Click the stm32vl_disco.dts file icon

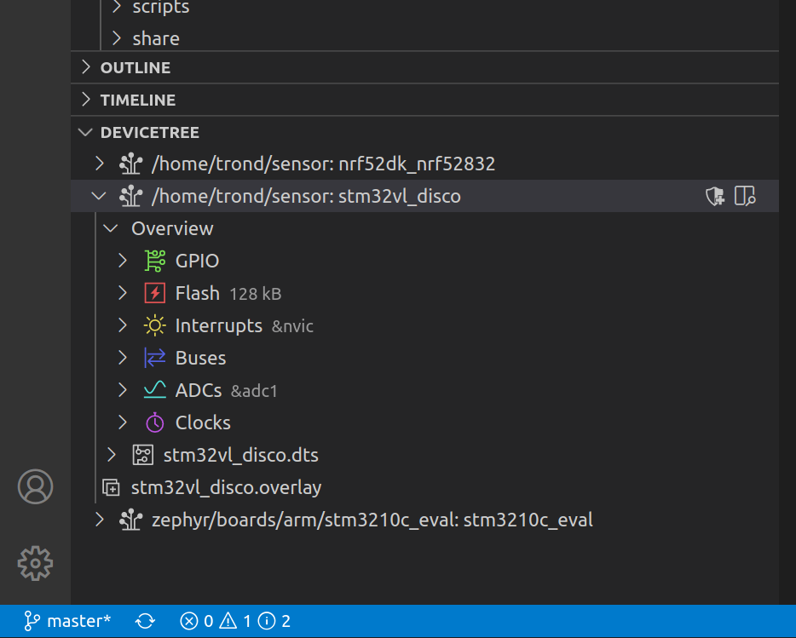[142, 455]
